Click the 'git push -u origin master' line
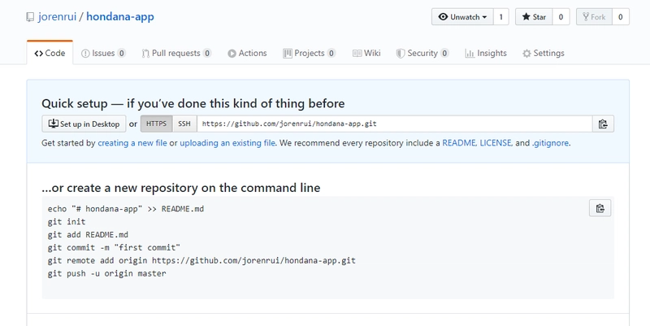Image resolution: width=650 pixels, height=326 pixels. (x=107, y=273)
